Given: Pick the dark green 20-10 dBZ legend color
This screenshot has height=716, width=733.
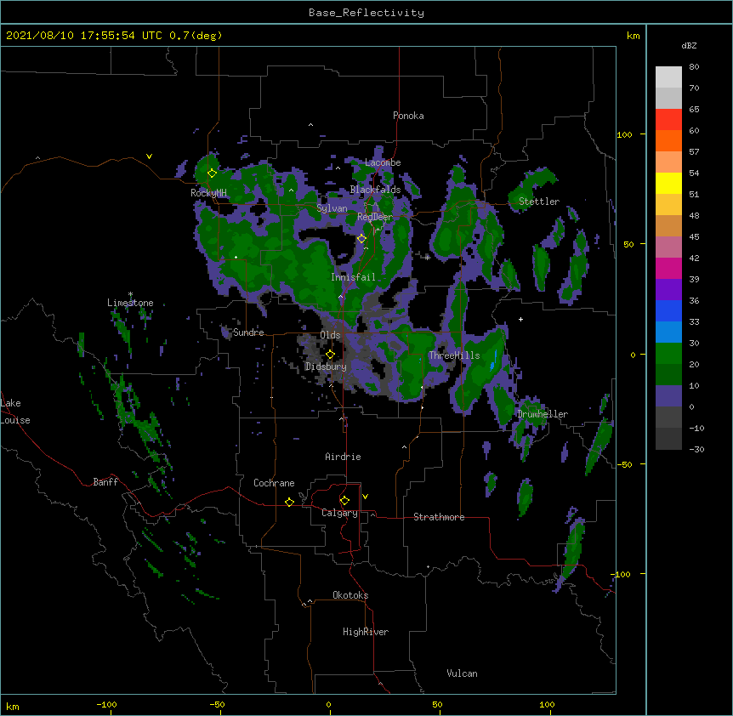Looking at the screenshot, I should click(668, 375).
